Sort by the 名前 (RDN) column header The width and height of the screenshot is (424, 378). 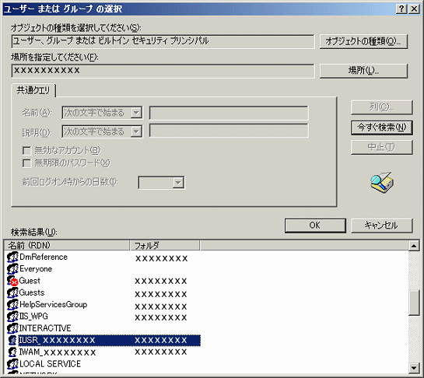pos(67,246)
